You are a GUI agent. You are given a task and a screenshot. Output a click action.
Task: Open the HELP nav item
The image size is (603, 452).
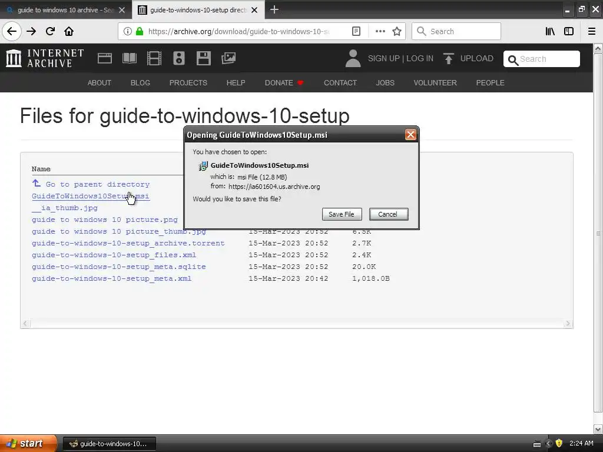pyautogui.click(x=236, y=82)
